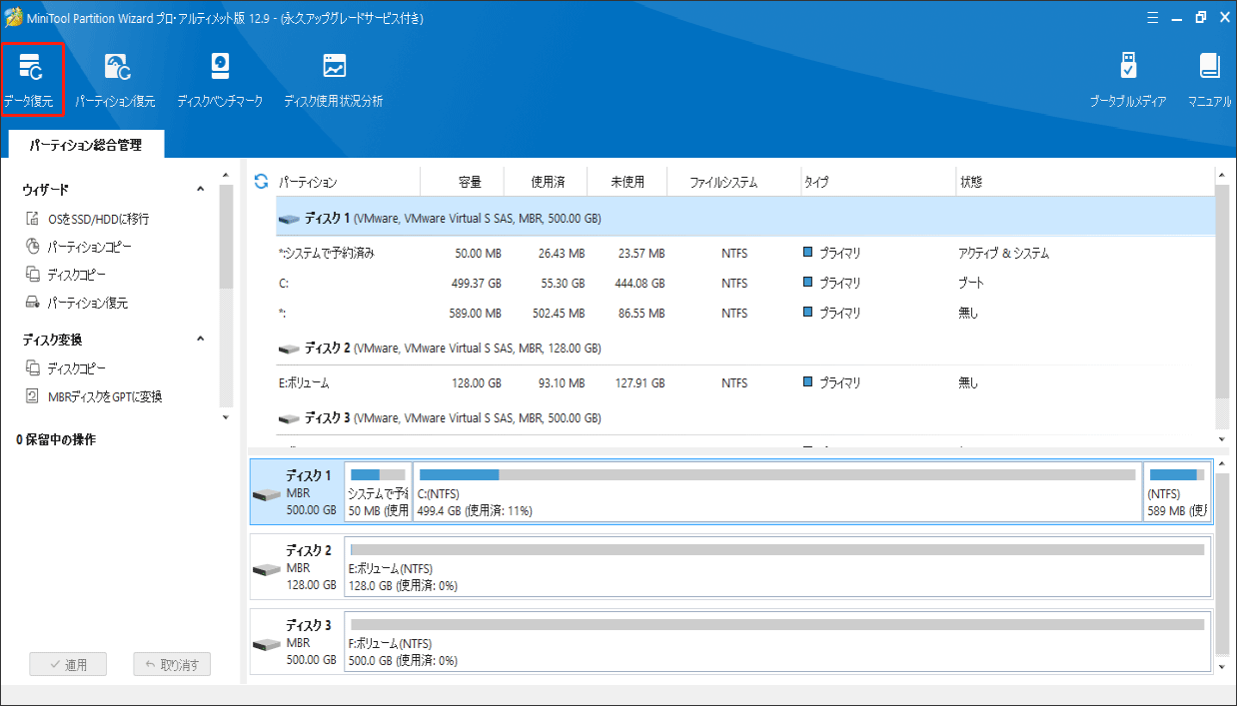1237x706 pixels.
Task: Click the refresh icon beside パーティション header
Action: 262,182
